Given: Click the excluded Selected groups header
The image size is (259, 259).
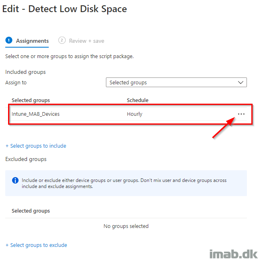Looking at the screenshot, I should coord(31,211).
